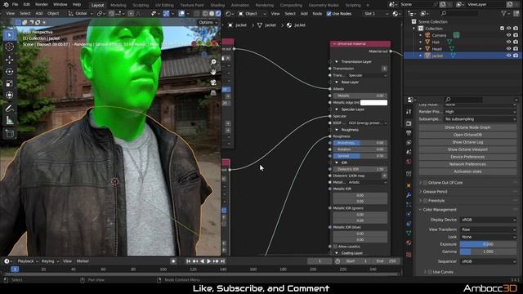Select the Annotate tool in viewport toolbar
The width and height of the screenshot is (523, 294).
click(9, 109)
